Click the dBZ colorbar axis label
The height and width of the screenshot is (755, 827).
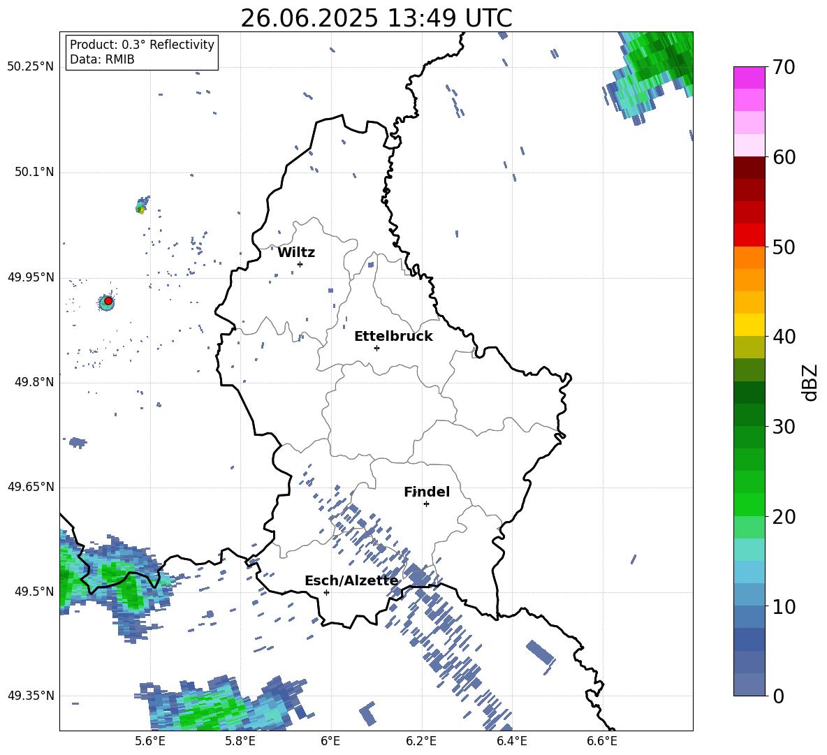(810, 382)
